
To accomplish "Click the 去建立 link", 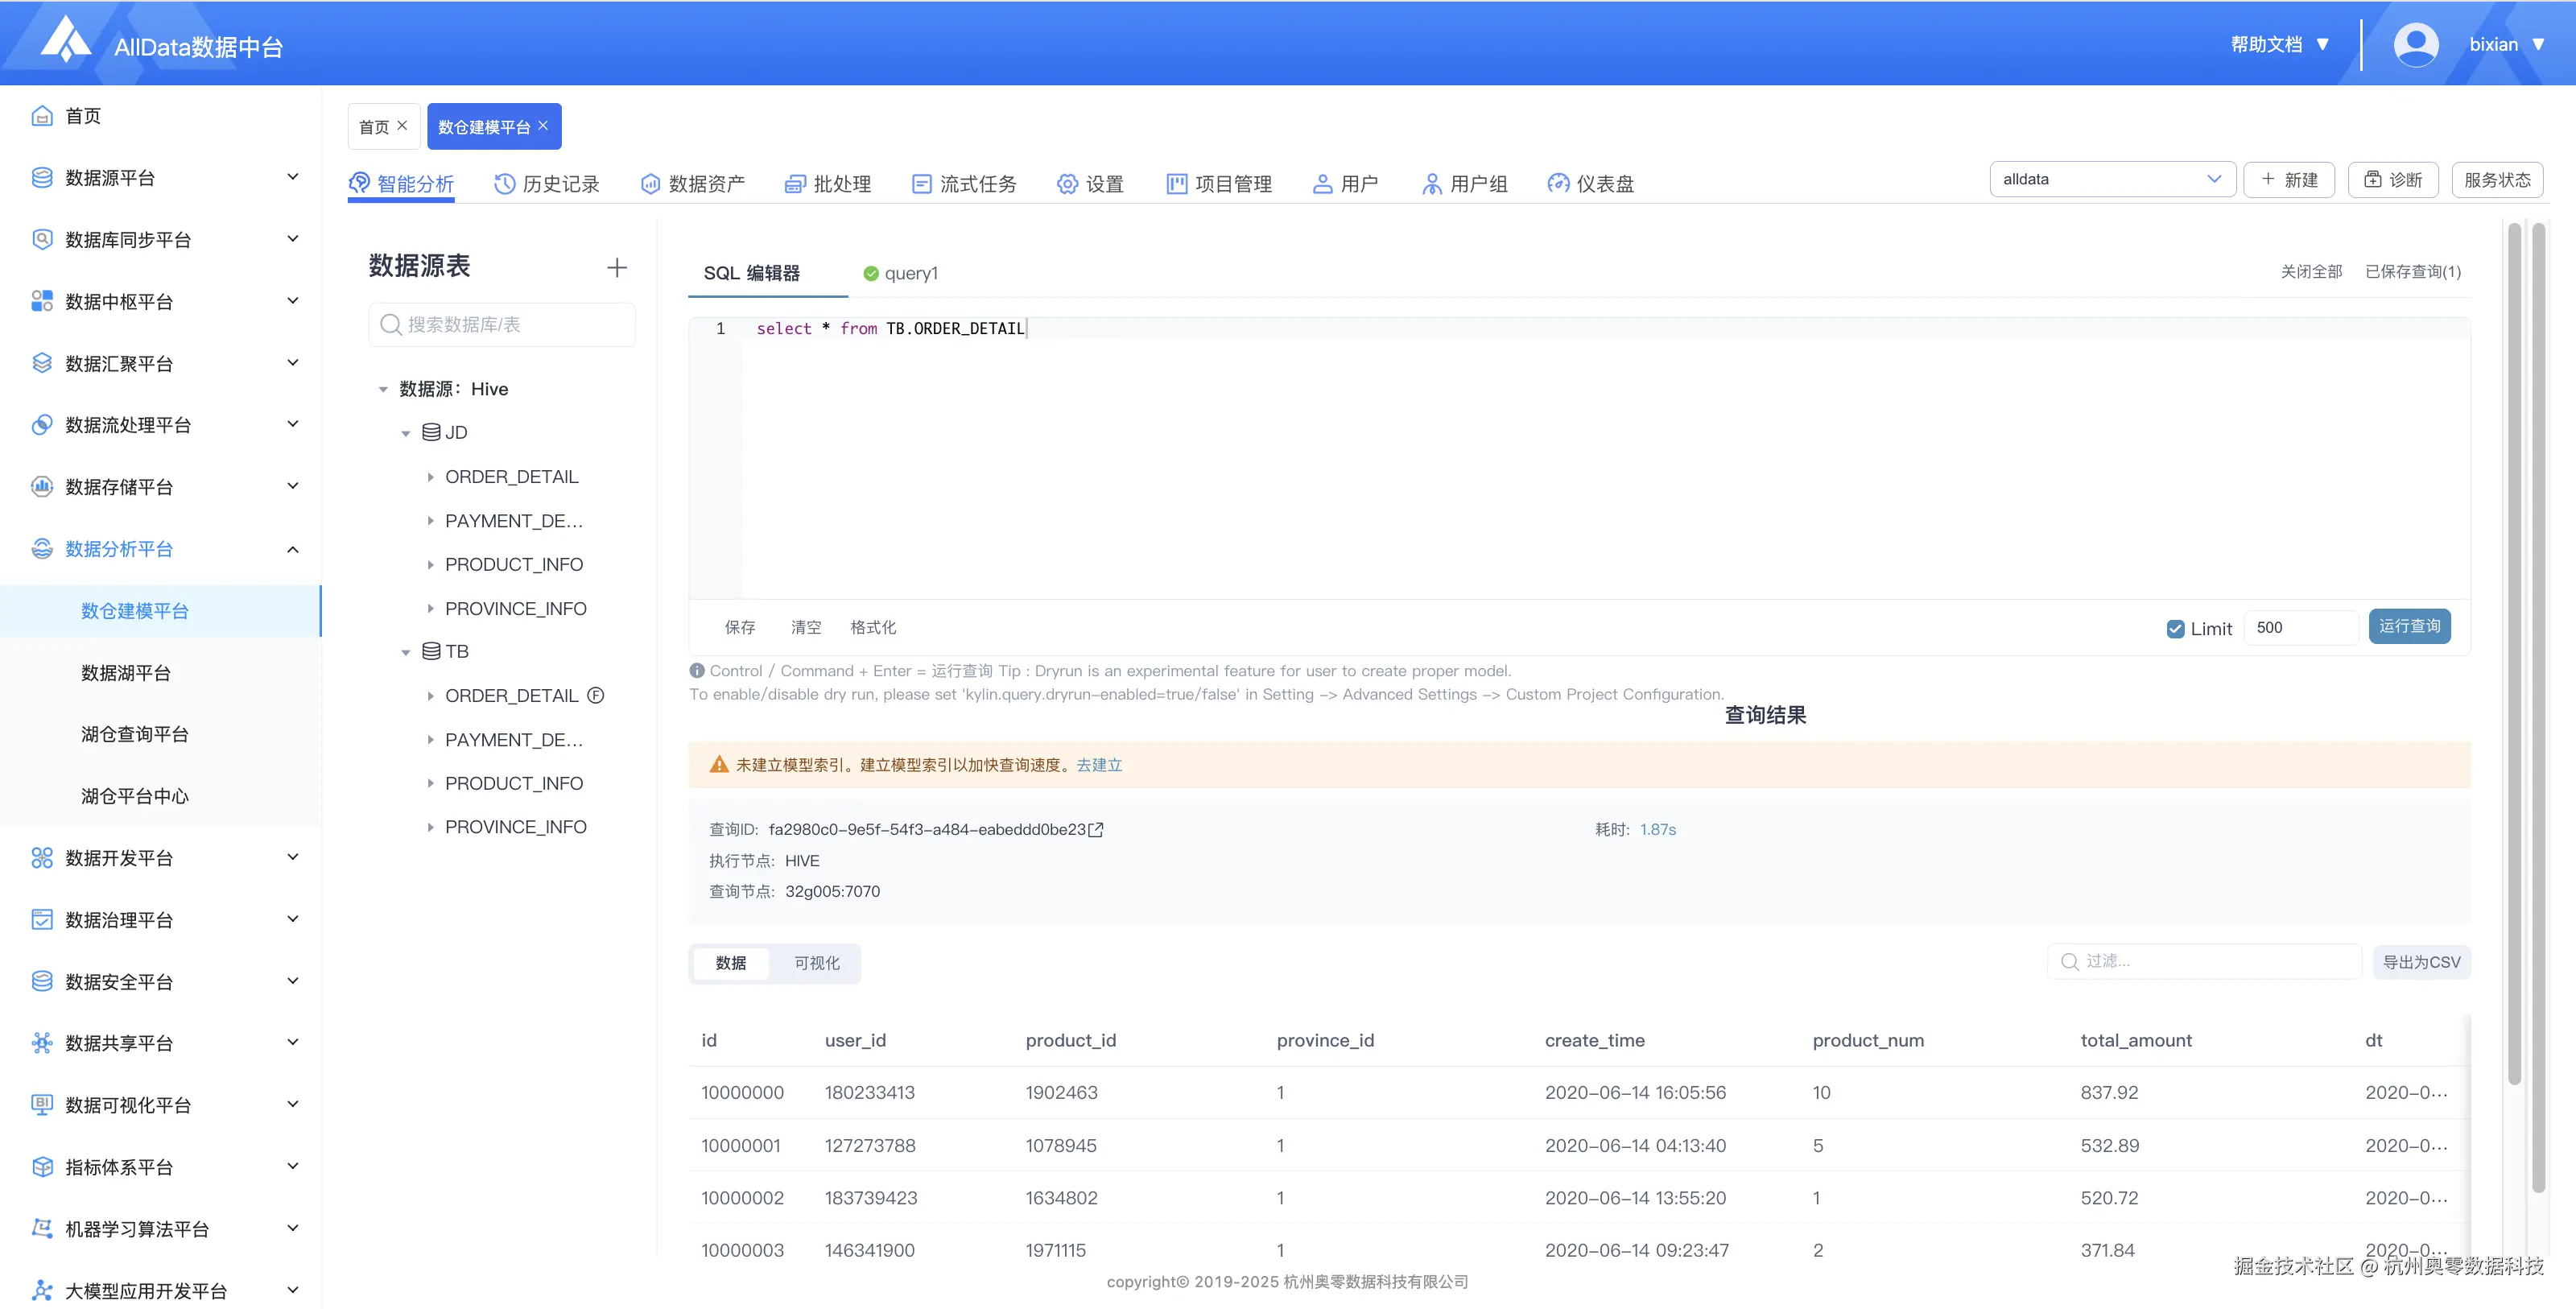I will [1099, 765].
